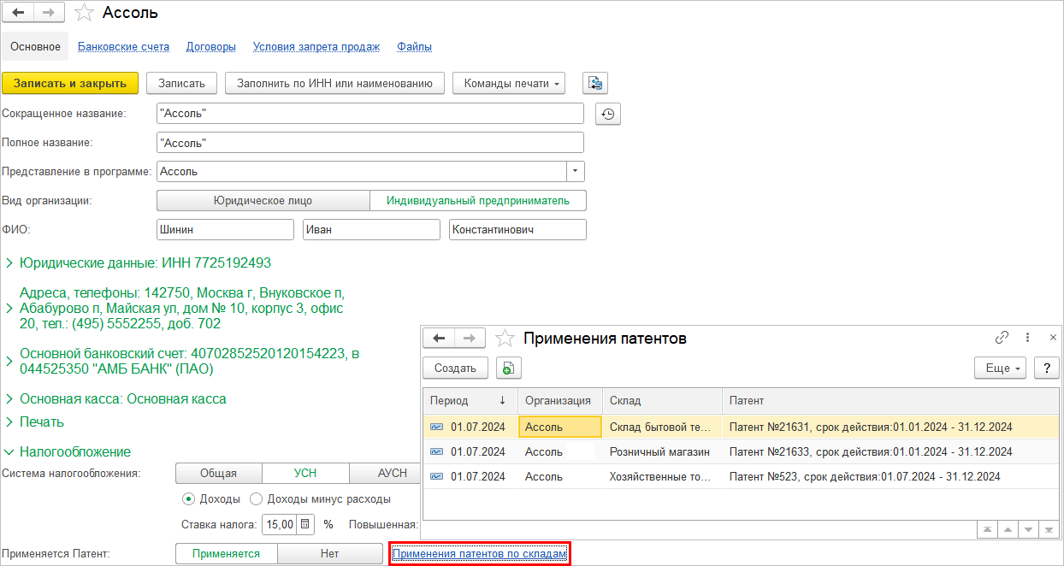Image resolution: width=1064 pixels, height=566 pixels.
Task: Open name history beside Сокращенное название
Action: click(x=608, y=114)
